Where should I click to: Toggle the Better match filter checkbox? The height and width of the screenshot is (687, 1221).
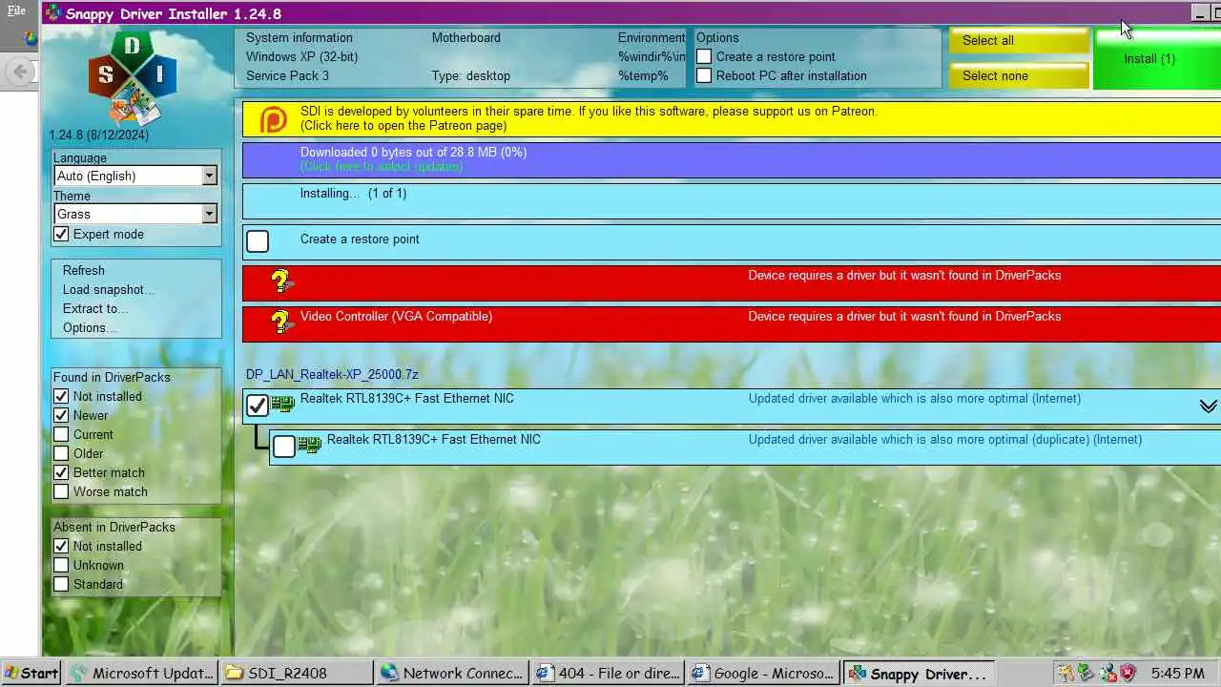pyautogui.click(x=61, y=472)
